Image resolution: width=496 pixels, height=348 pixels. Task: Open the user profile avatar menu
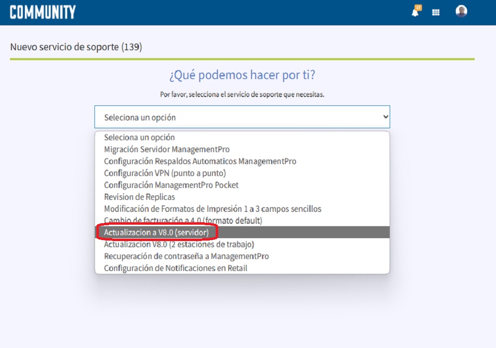click(x=461, y=12)
